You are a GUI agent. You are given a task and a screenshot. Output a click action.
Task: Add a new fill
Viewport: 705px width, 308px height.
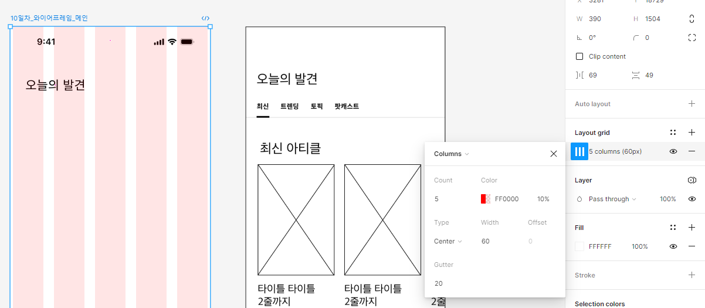pyautogui.click(x=692, y=227)
